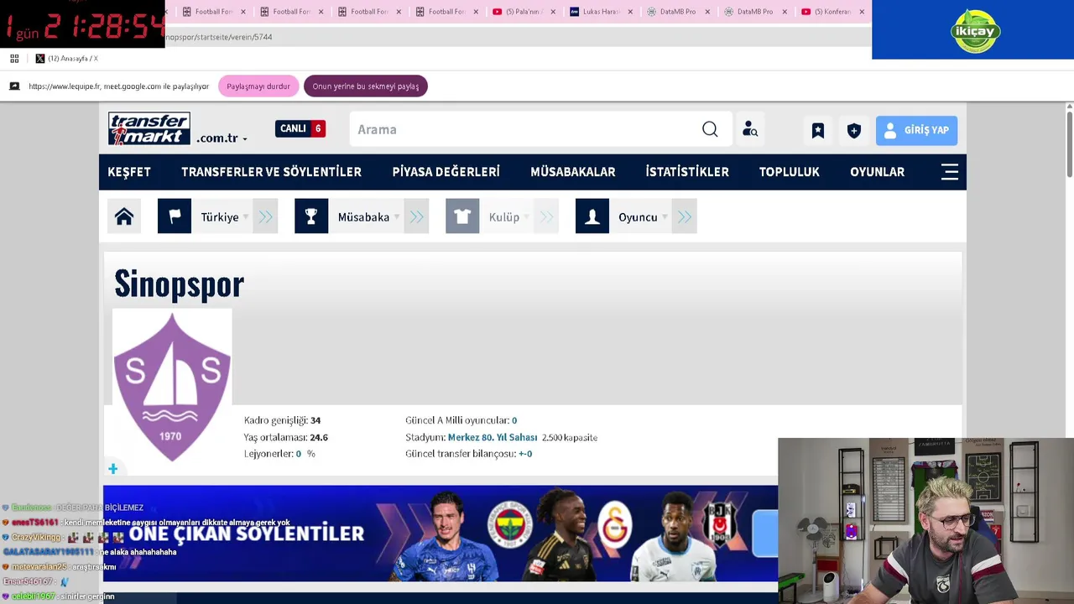Click the arrows next to Kulüp

click(546, 216)
